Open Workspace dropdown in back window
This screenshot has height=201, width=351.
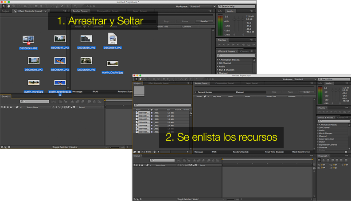[203, 6]
